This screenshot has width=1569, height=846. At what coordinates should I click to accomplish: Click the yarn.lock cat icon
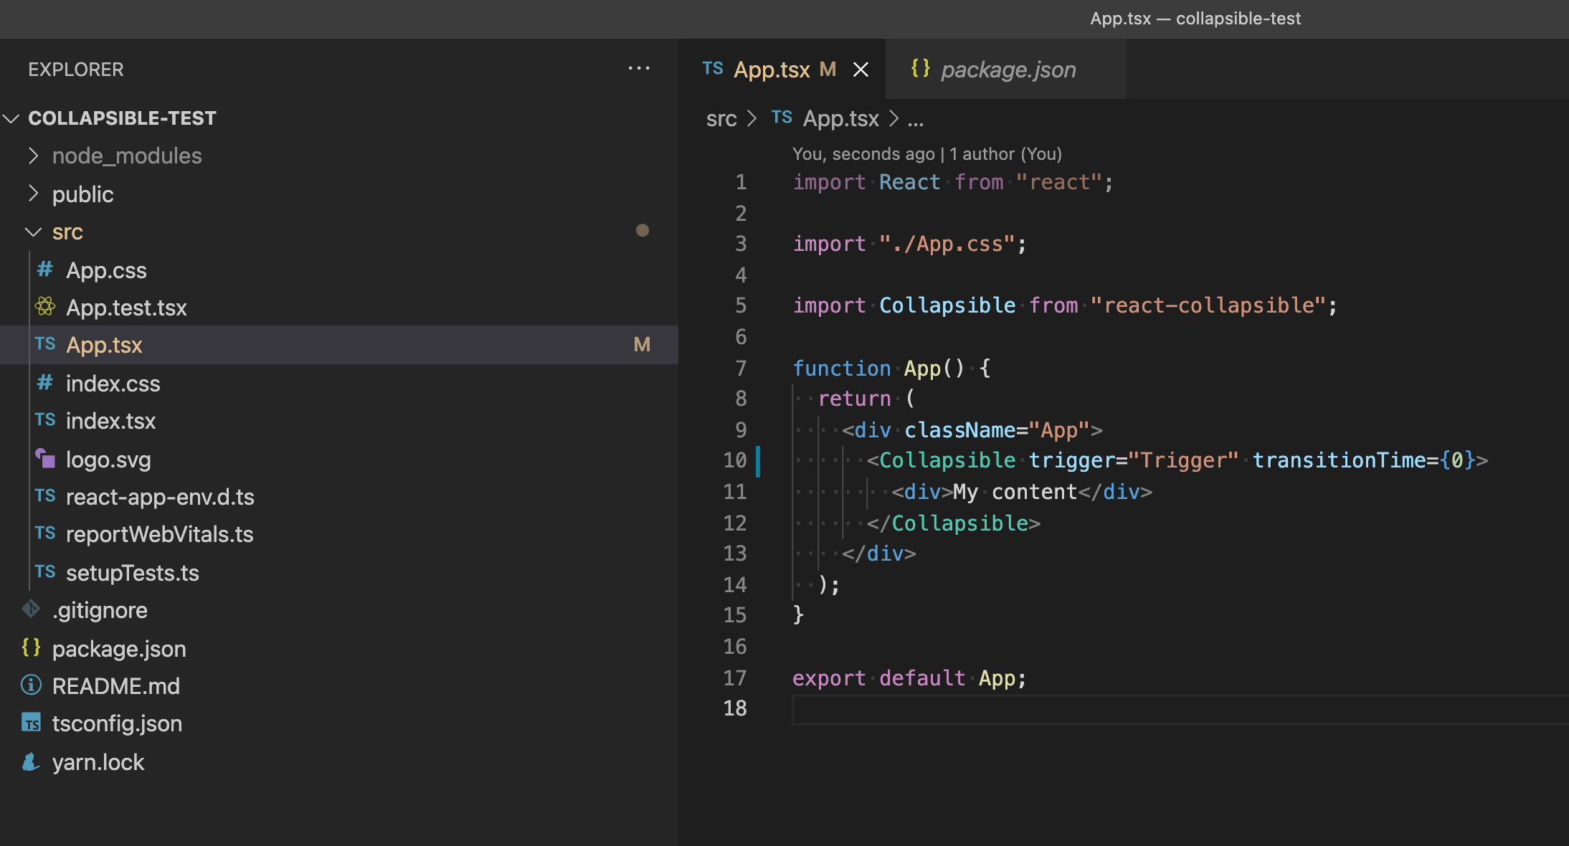coord(31,761)
